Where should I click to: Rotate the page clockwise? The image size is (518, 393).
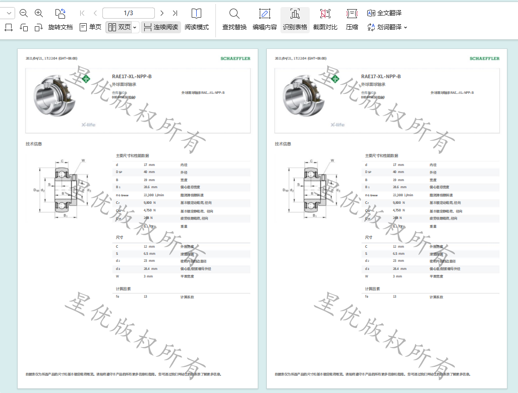[x=39, y=27]
